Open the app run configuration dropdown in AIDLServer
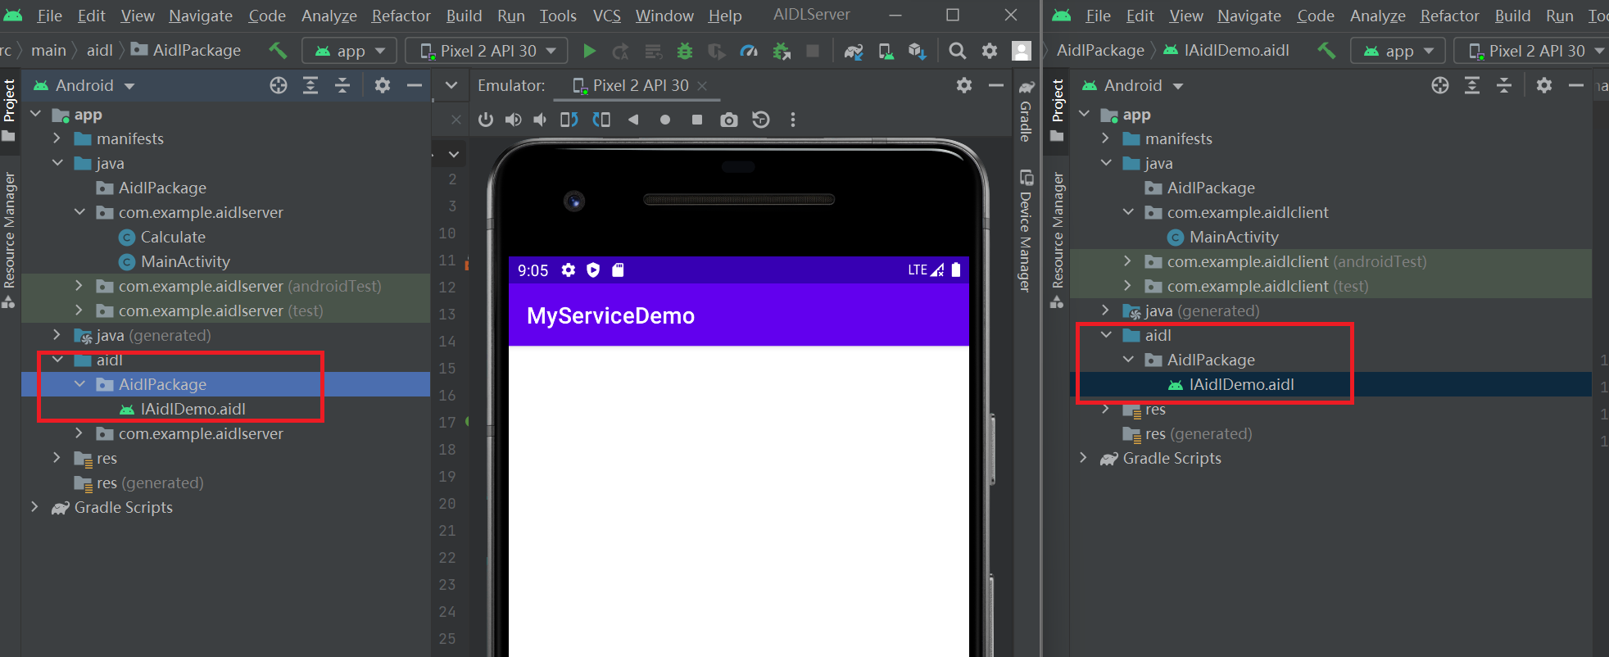 click(x=349, y=51)
